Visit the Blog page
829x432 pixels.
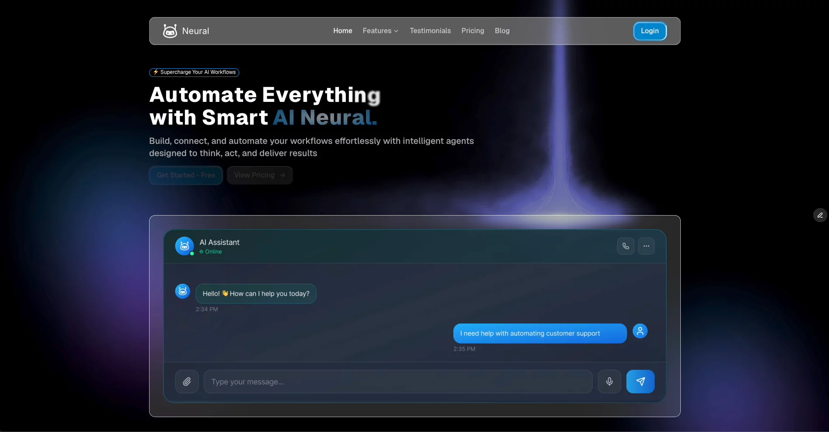502,31
